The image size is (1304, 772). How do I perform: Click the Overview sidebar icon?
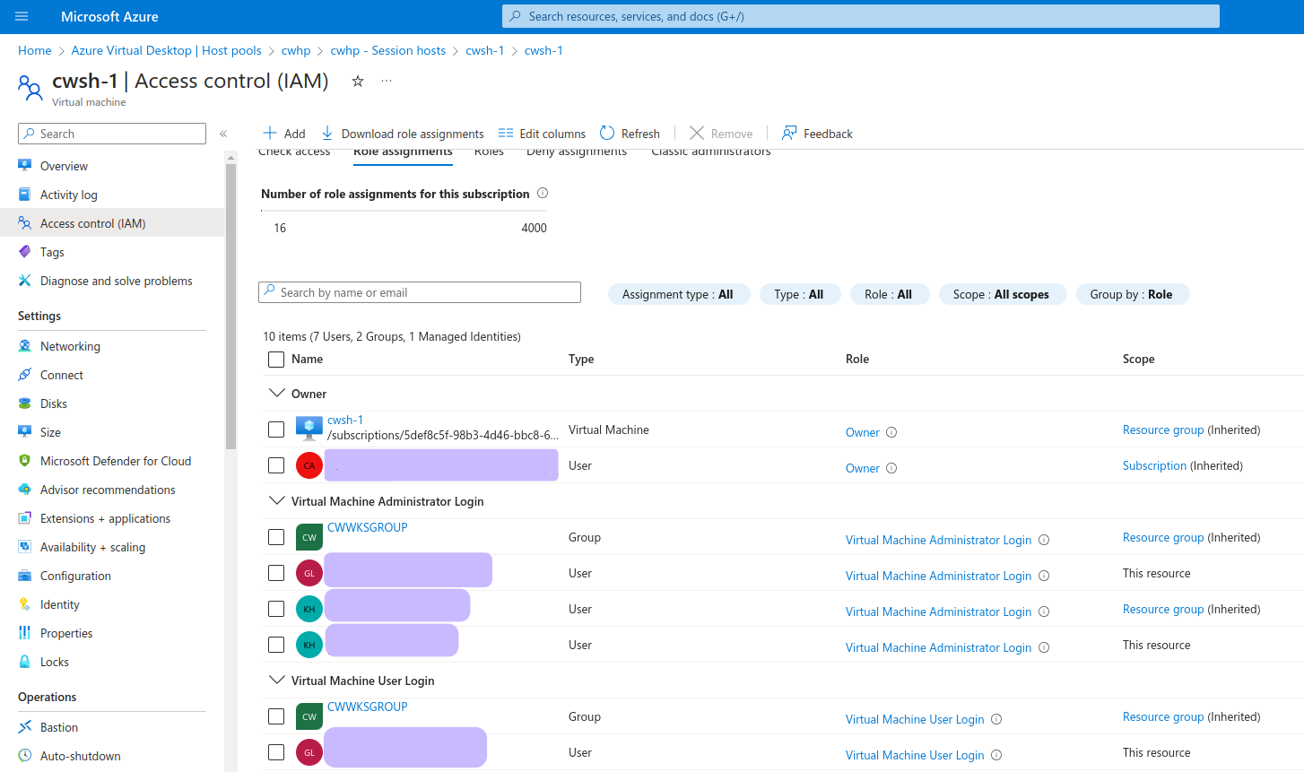[x=25, y=166]
